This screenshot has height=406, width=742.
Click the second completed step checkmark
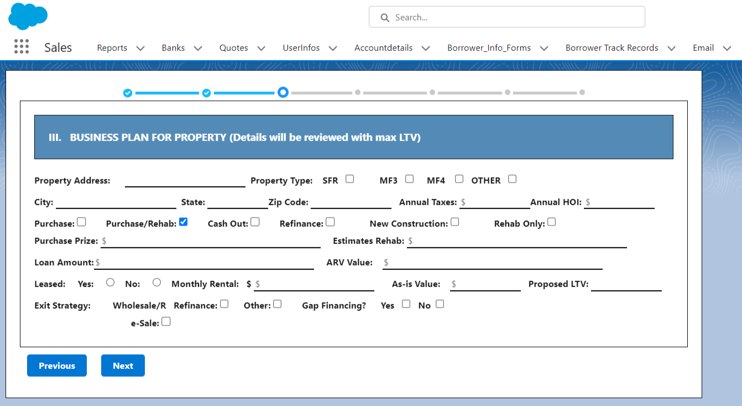pos(206,92)
